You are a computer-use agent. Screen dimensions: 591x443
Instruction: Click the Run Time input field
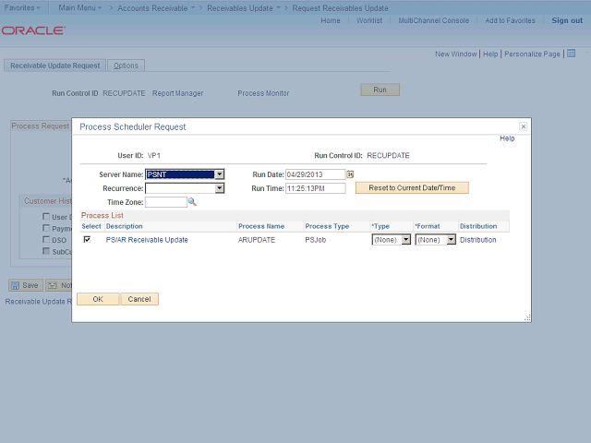point(316,188)
